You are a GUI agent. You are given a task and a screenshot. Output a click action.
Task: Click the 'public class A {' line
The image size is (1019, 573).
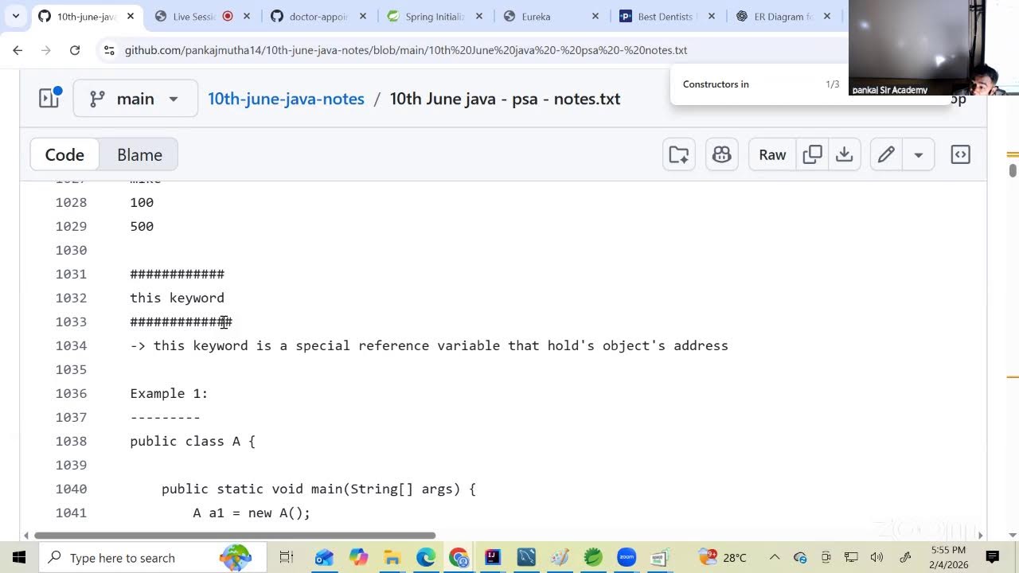193,441
